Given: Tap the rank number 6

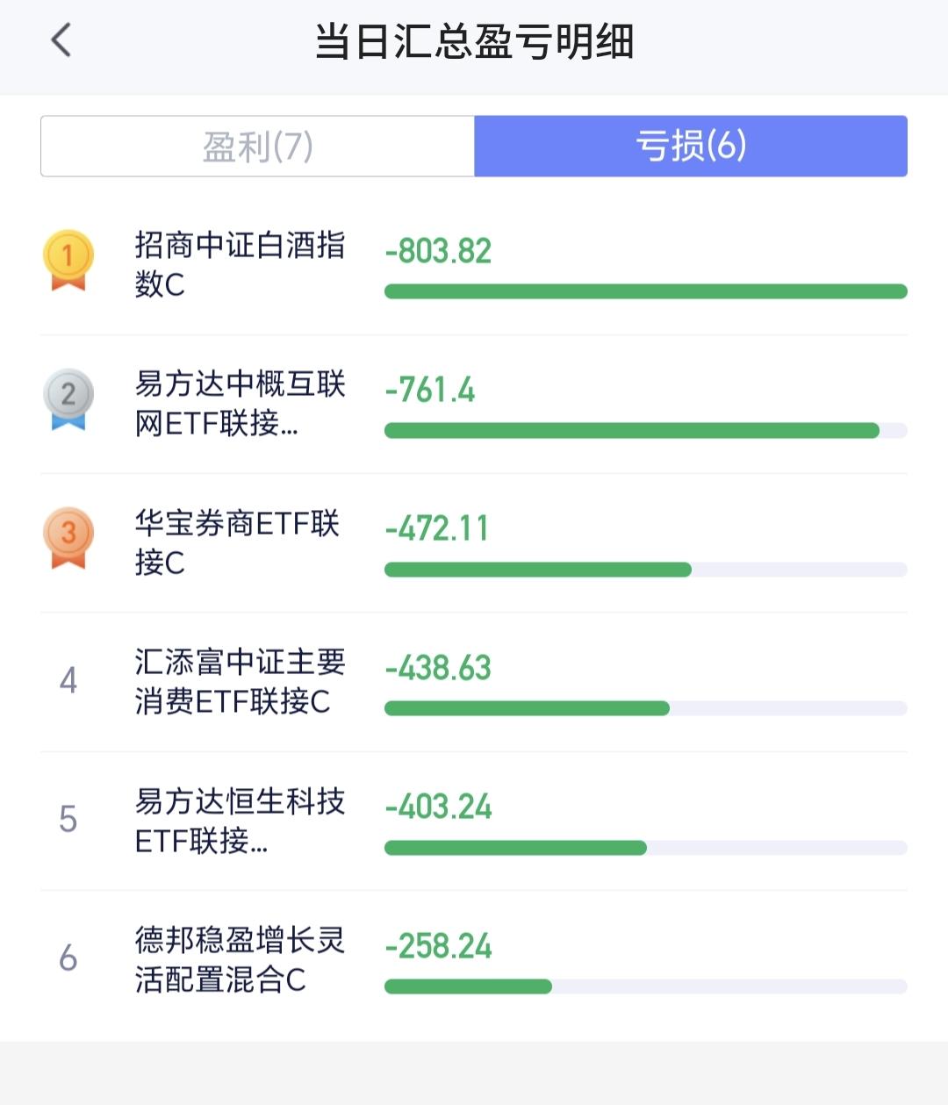Looking at the screenshot, I should point(68,958).
